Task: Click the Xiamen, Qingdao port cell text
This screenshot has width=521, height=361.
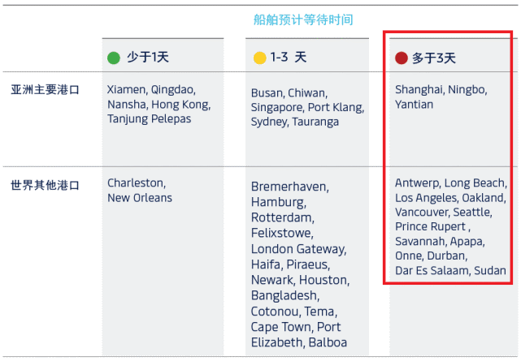Action: (151, 89)
